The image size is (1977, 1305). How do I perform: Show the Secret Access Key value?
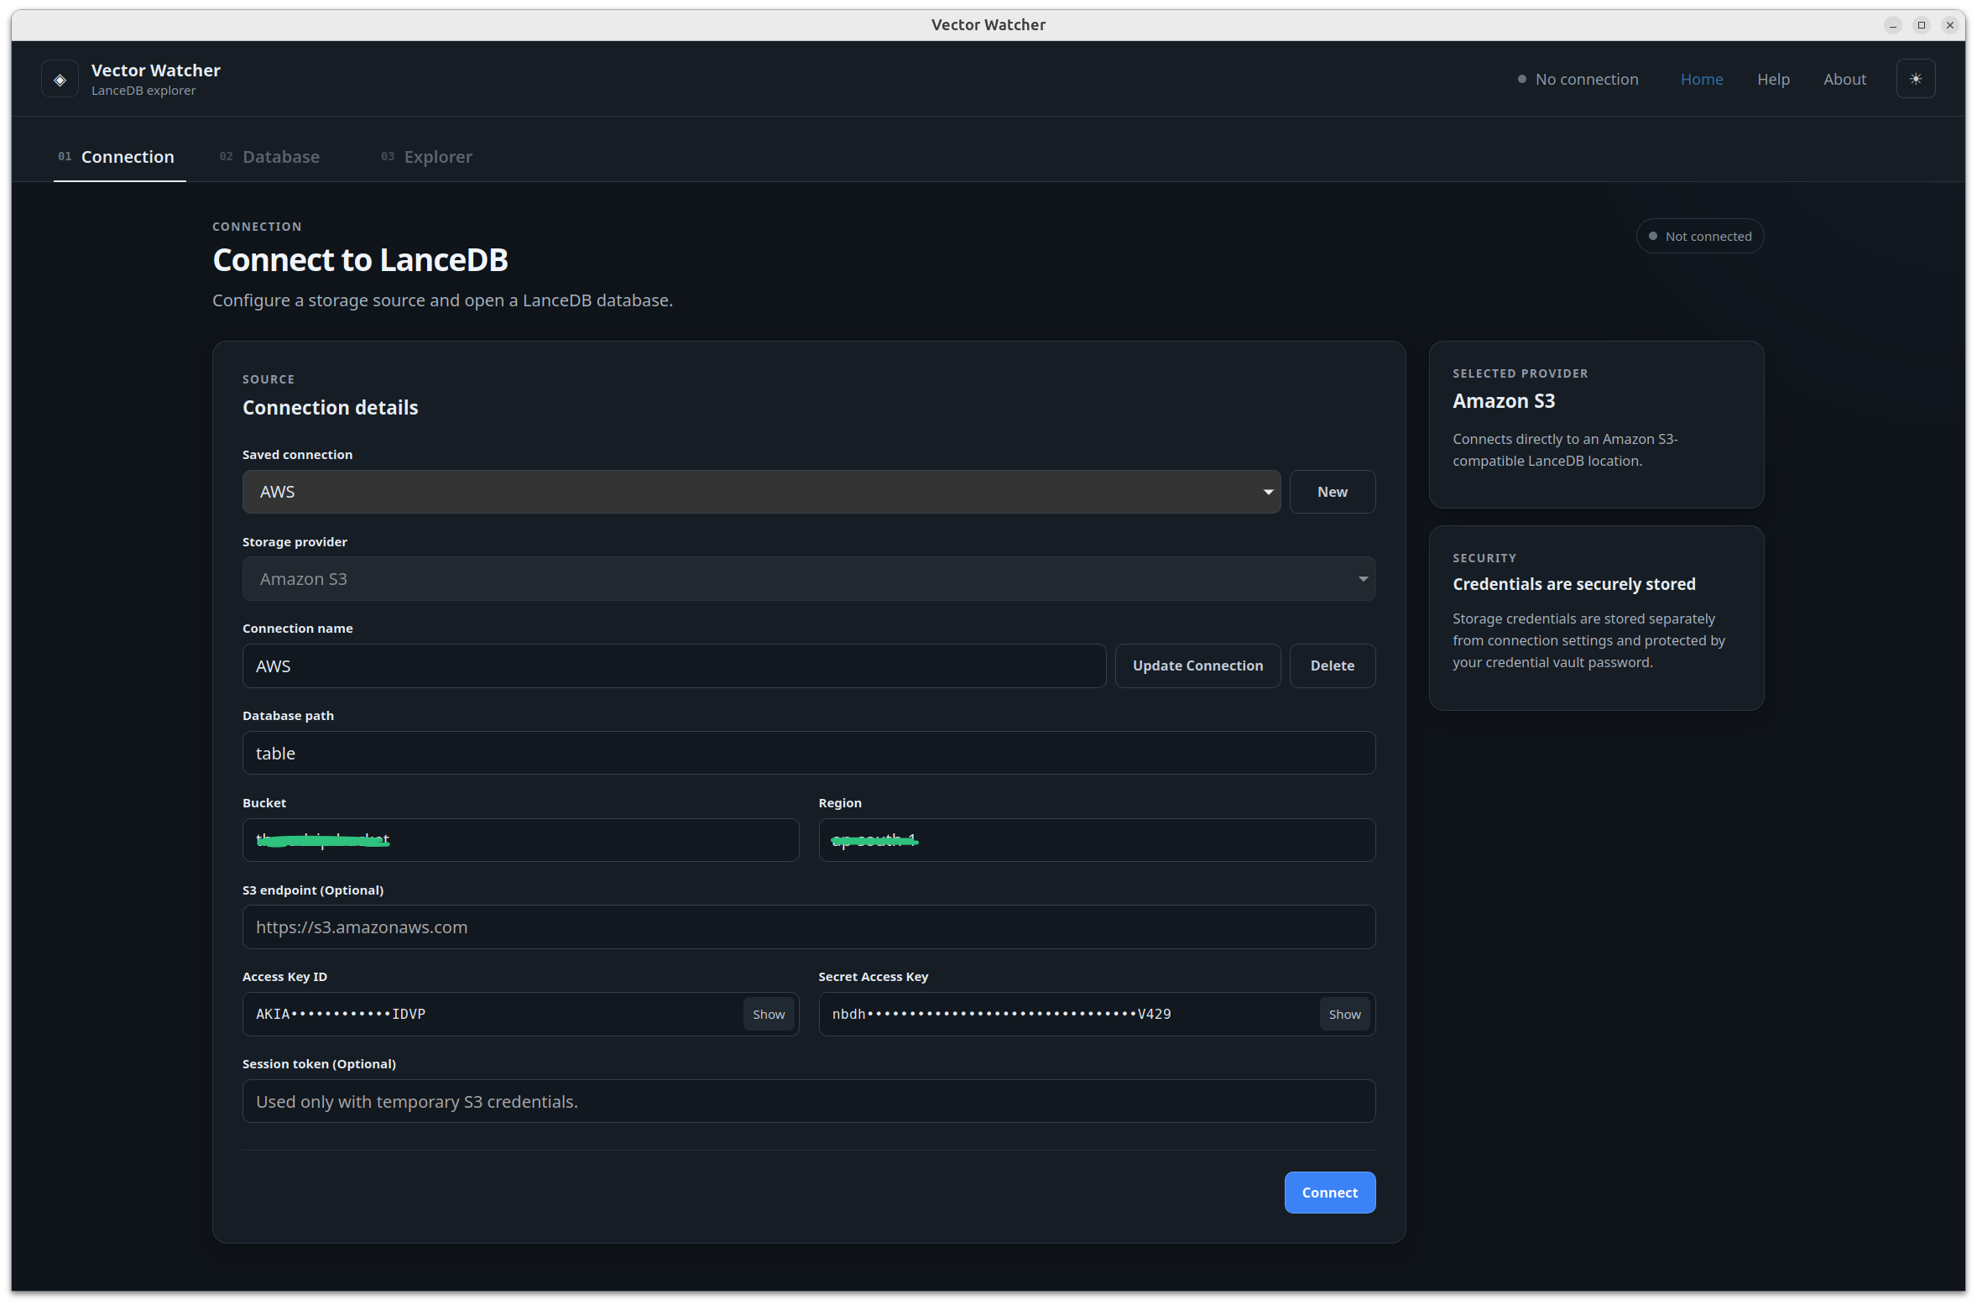[1345, 1015]
